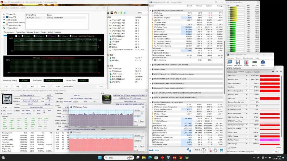287x161 pixels.
Task: Expand the Memory Timings sensor group
Action: (x=150, y=69)
